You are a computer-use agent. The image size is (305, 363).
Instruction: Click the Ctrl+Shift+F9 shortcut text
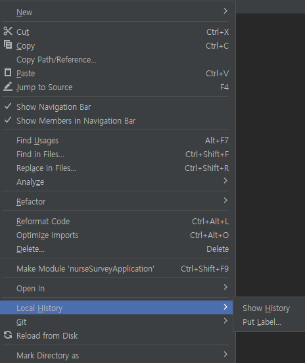pyautogui.click(x=204, y=269)
